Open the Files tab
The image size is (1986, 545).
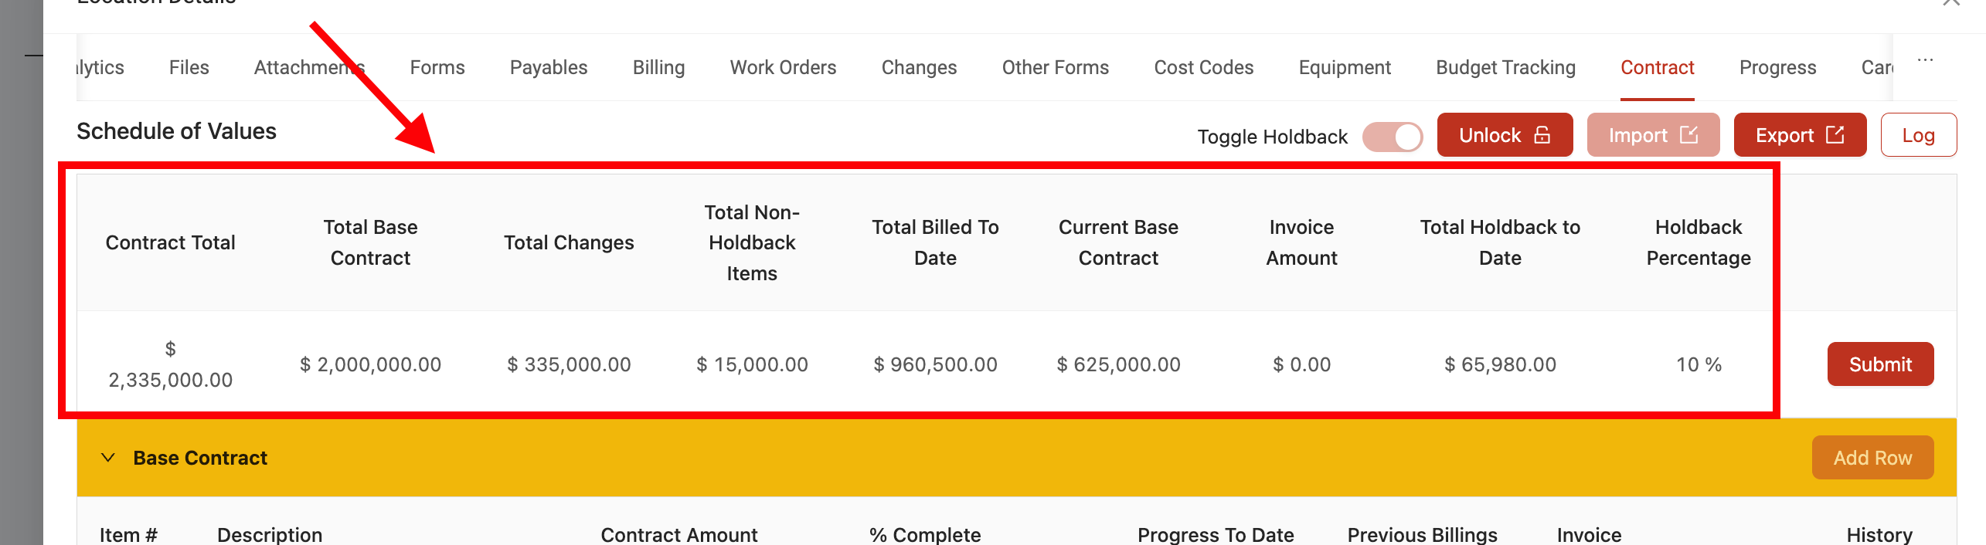[189, 68]
